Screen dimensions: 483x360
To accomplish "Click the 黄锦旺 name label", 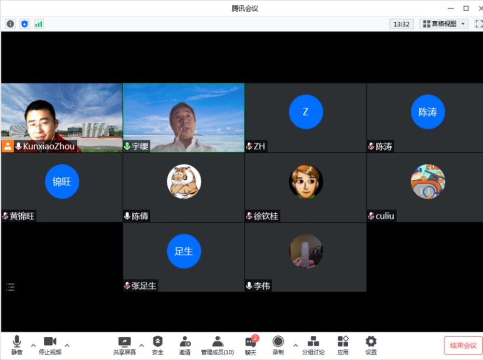I will coord(22,216).
